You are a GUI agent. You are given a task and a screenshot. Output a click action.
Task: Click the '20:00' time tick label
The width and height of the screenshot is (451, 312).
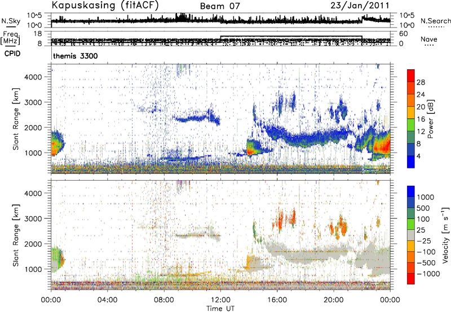click(334, 300)
